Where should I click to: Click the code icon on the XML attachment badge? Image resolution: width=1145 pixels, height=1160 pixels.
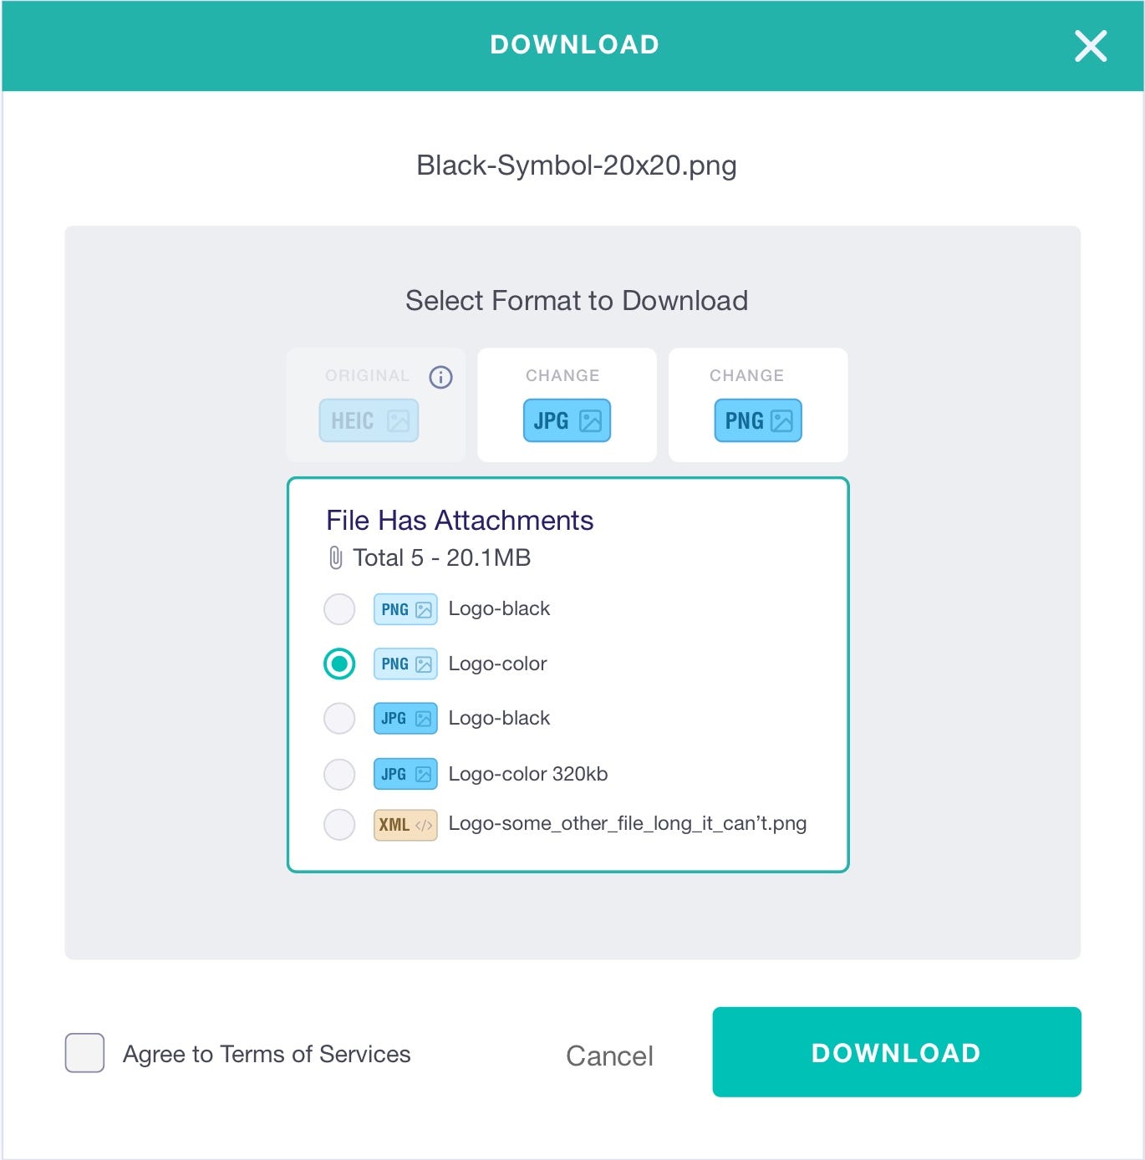click(424, 824)
